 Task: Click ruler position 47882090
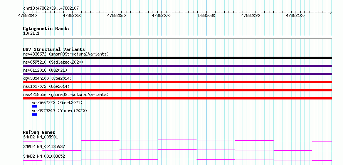point(251,15)
